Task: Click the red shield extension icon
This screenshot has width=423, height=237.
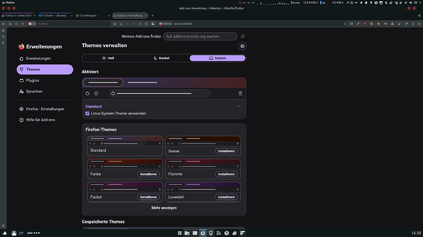Action: coord(365,24)
